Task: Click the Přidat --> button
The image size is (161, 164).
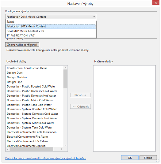Action: click(x=80, y=95)
